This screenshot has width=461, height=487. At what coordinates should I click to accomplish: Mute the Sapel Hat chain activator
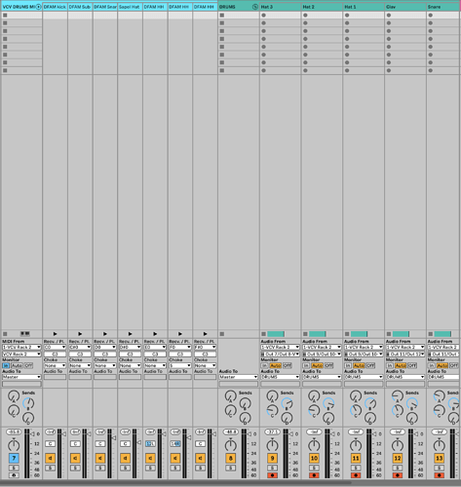coord(125,459)
